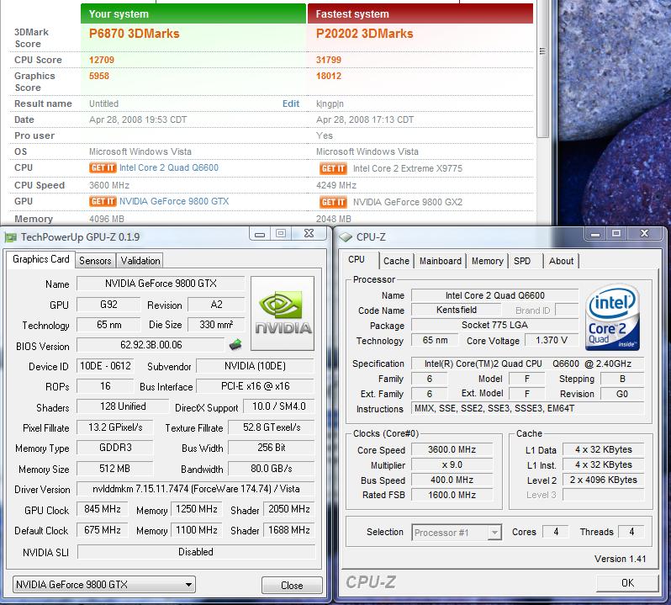Screen dimensions: 671x605
Task: Click the Intel Core 2 Quad logo in CPU-Z
Action: 612,318
